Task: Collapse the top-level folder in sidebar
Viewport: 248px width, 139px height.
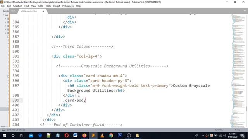Action: tap(3, 15)
